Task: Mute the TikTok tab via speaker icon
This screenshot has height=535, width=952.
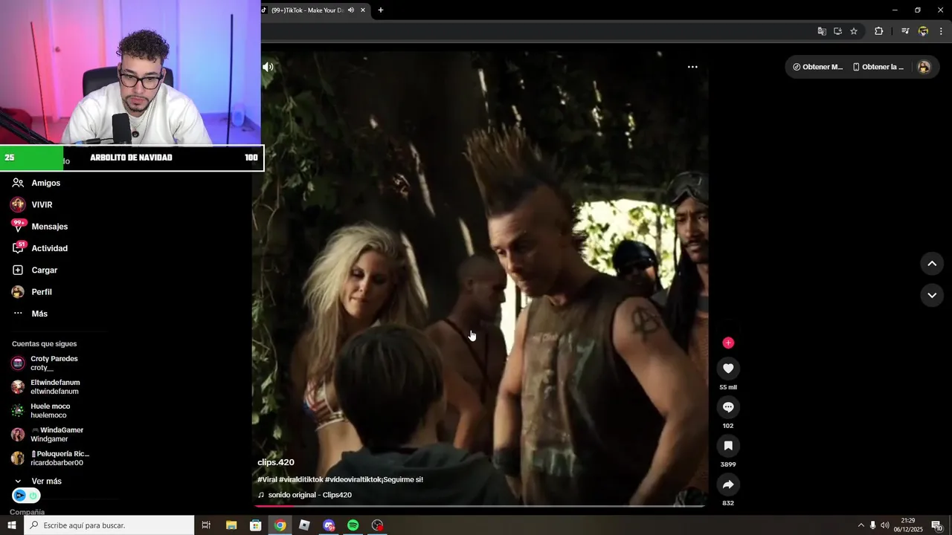Action: (x=351, y=10)
